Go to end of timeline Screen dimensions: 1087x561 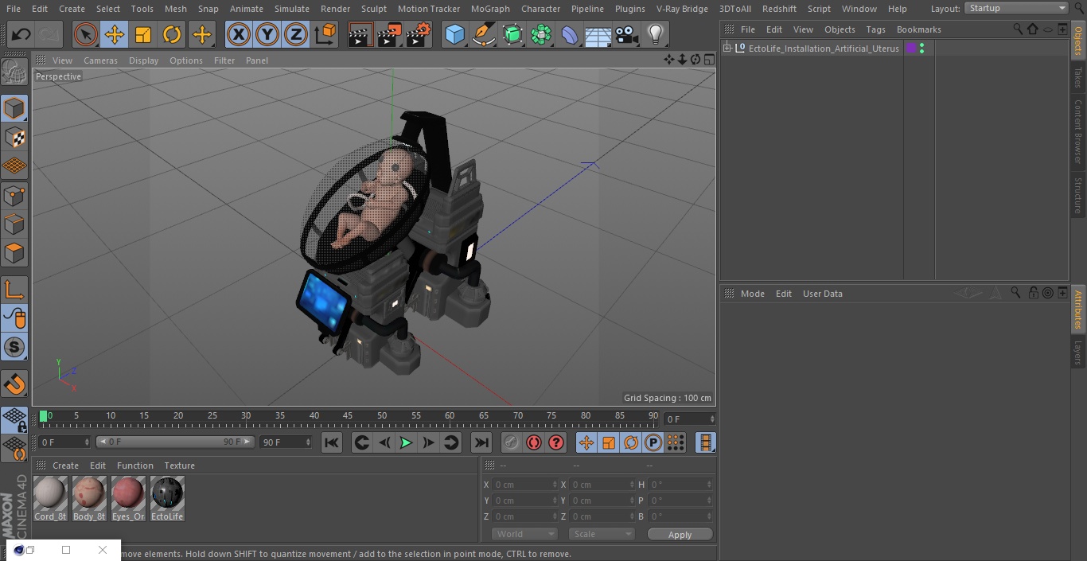(481, 442)
